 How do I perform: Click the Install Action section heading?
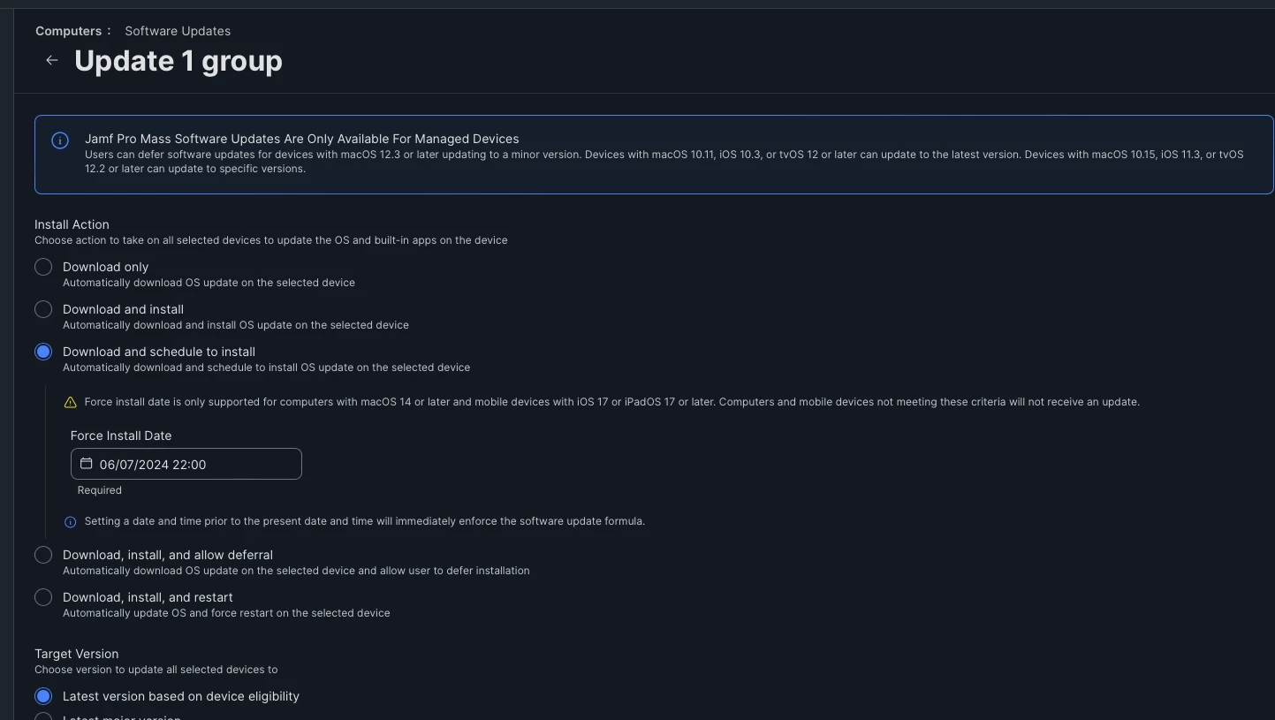pos(72,224)
